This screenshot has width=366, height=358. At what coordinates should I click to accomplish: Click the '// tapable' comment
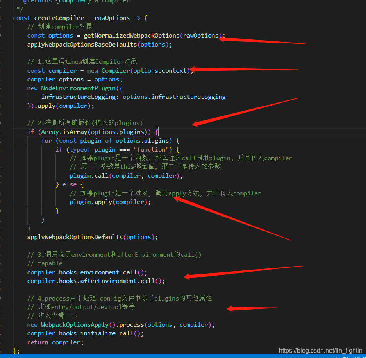click(x=45, y=263)
